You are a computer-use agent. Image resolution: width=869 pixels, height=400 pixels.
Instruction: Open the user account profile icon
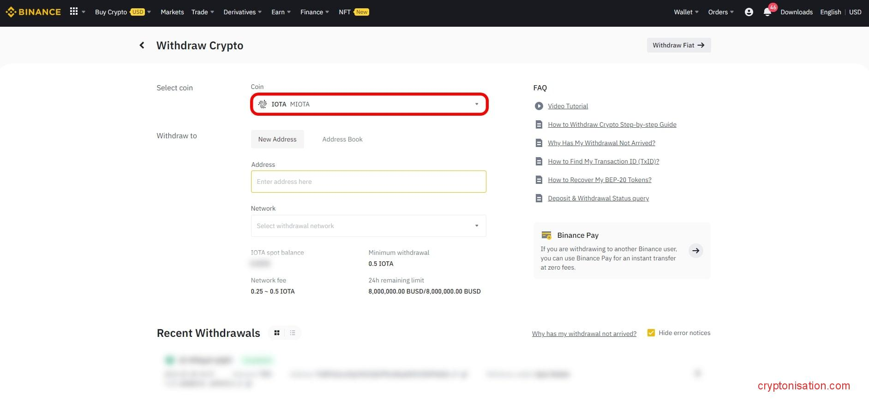[749, 12]
